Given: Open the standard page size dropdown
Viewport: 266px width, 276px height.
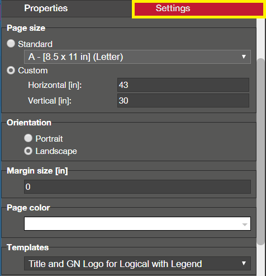Looking at the screenshot, I should coord(137,57).
